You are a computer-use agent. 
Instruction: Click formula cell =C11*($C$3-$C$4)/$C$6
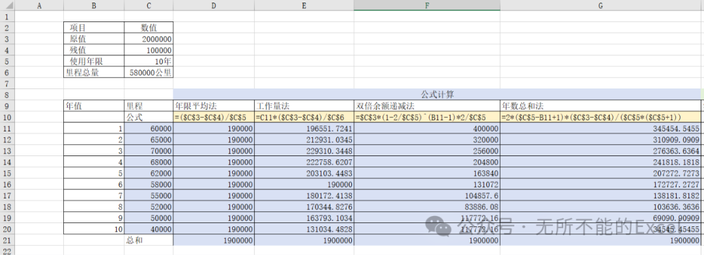pos(304,117)
